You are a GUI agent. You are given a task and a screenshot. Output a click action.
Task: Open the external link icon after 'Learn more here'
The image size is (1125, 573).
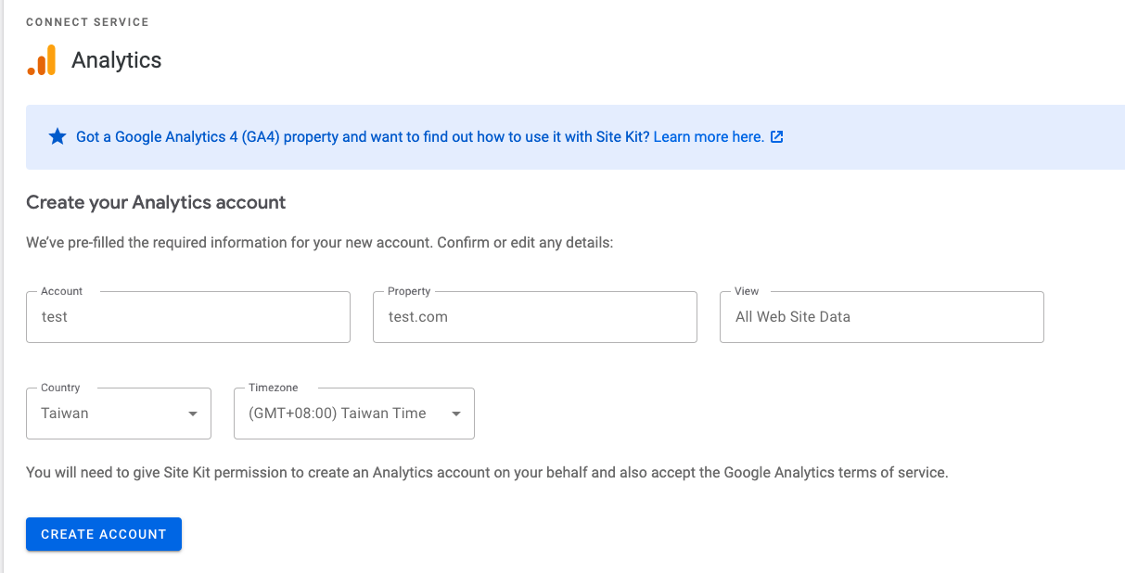pos(777,137)
